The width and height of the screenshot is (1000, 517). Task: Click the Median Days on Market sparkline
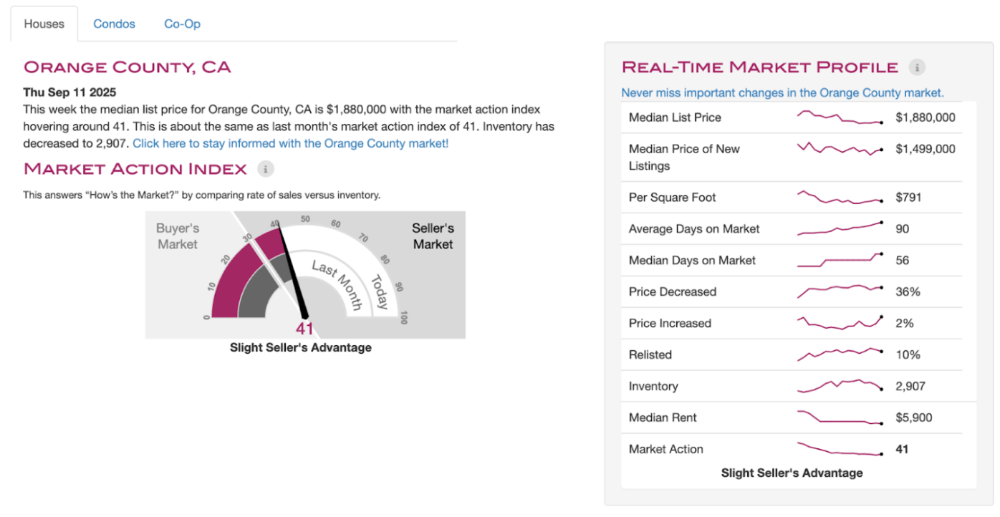[x=839, y=260]
